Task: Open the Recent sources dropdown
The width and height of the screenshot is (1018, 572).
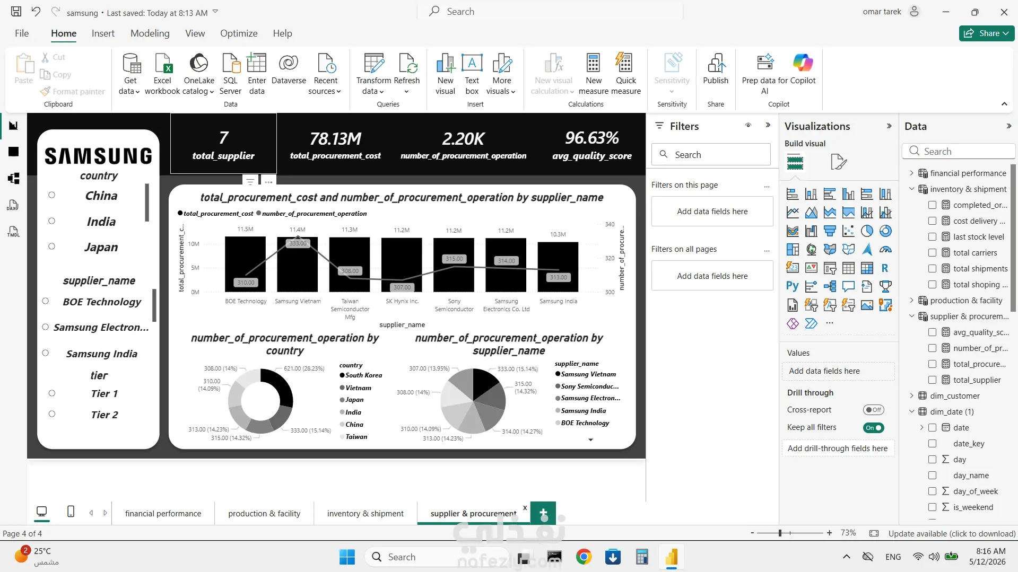Action: 325,74
